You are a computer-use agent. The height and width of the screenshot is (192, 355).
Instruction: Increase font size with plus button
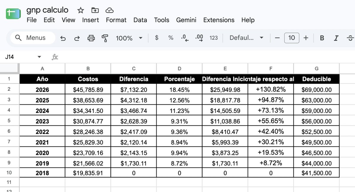coord(306,38)
